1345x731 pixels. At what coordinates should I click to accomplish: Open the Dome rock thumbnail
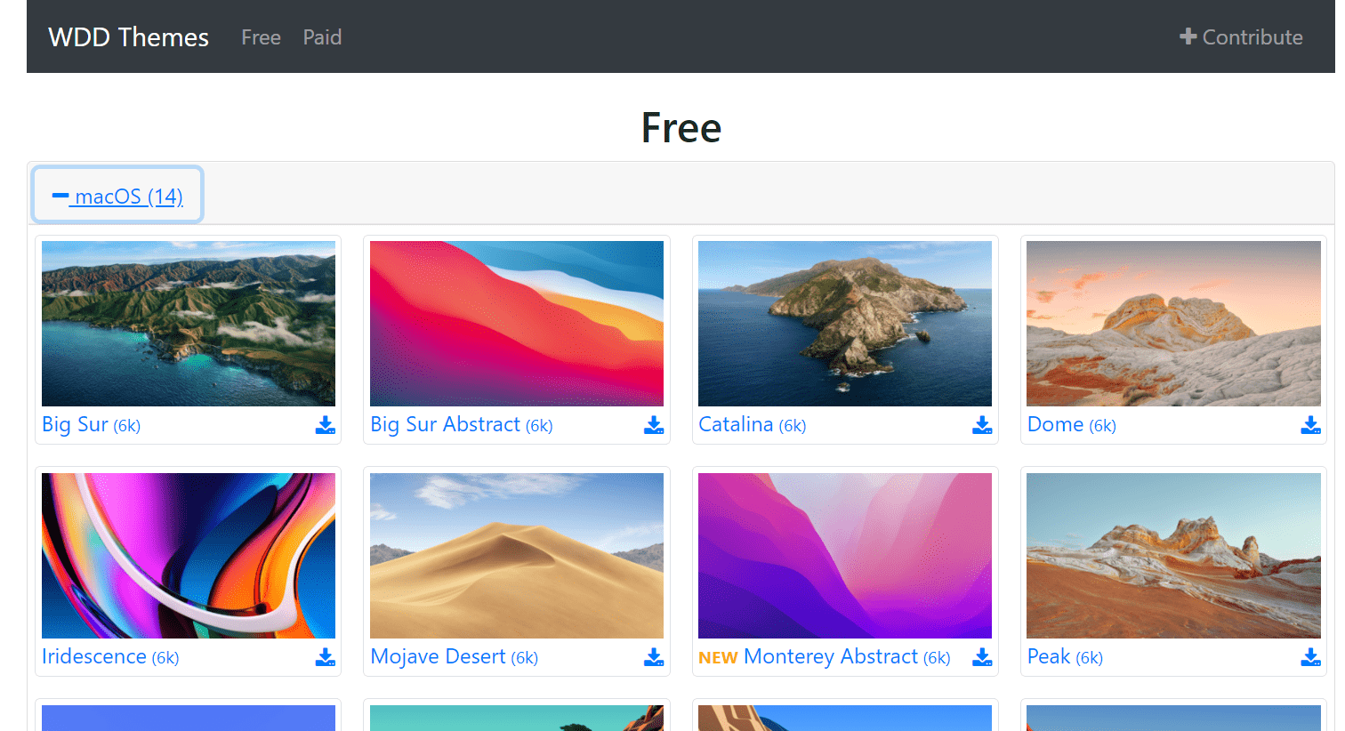click(1173, 324)
